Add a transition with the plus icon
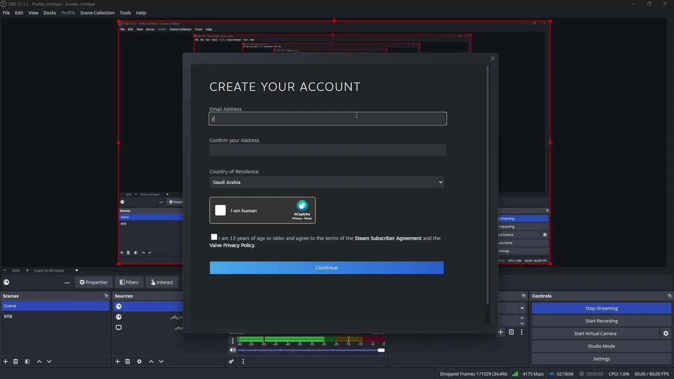674x379 pixels. pyautogui.click(x=501, y=332)
